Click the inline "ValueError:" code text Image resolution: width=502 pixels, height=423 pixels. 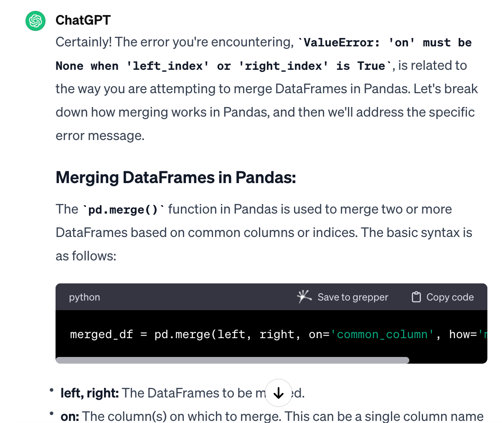342,43
